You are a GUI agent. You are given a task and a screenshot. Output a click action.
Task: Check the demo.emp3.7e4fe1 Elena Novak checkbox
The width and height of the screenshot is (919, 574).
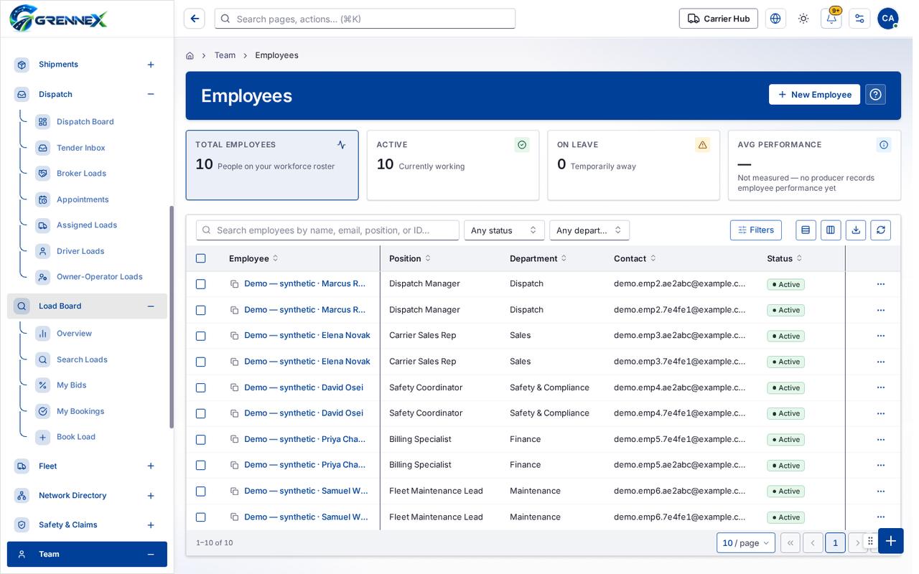click(200, 362)
